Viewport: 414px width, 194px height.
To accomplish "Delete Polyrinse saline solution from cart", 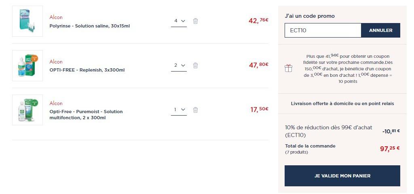I will point(195,21).
